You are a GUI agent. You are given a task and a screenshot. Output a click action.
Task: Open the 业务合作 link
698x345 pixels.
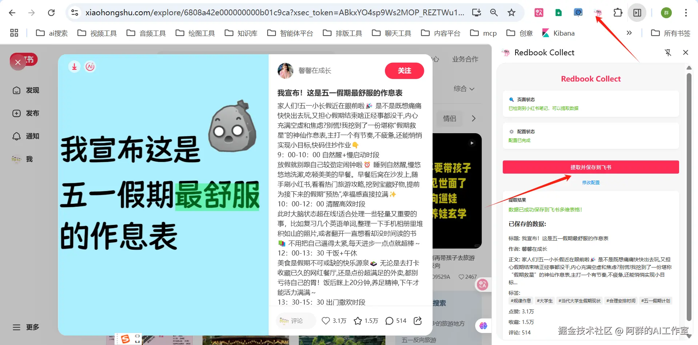[x=465, y=59]
